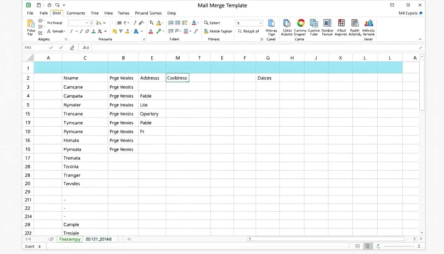Click the bulleted list icon in Precuerte group
The image size is (444, 254).
coord(119,23)
